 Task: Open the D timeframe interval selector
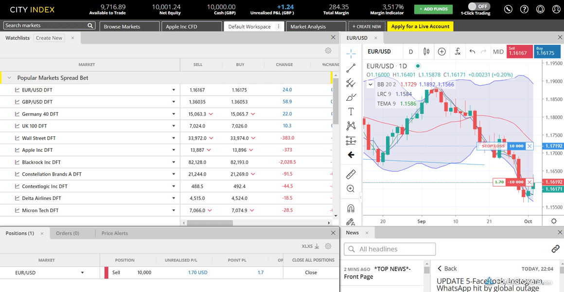tap(411, 52)
